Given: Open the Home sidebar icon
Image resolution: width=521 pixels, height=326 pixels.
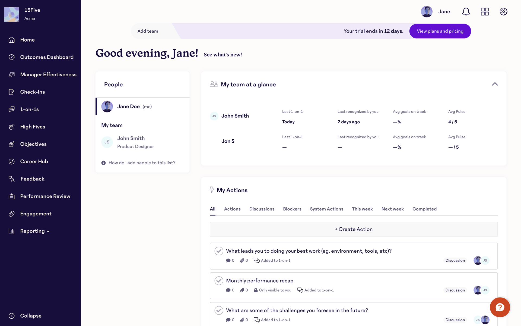Looking at the screenshot, I should [11, 40].
